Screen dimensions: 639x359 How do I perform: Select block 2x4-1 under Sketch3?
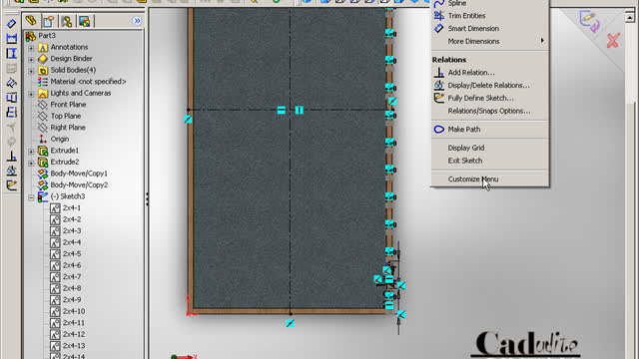click(x=71, y=208)
